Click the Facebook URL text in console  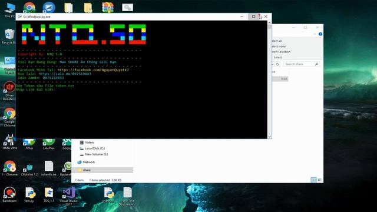(x=93, y=70)
